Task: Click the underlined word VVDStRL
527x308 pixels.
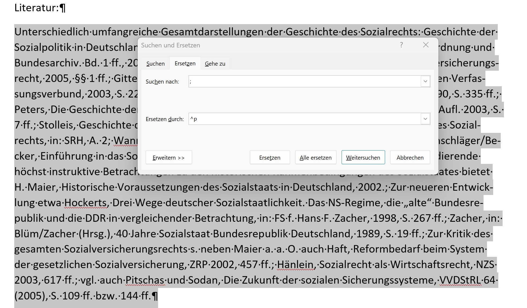Action: coord(460,280)
